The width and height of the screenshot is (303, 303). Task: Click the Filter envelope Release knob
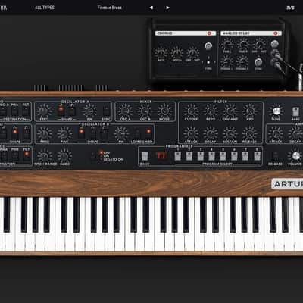point(250,133)
